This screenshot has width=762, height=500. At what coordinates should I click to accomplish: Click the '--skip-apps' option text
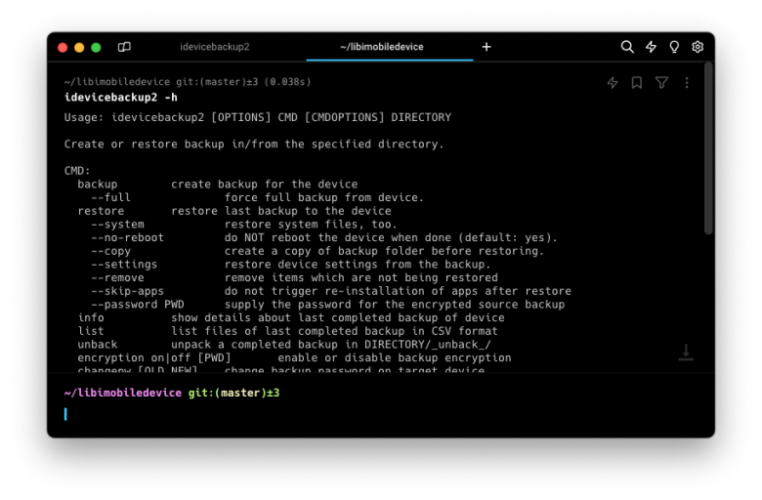pyautogui.click(x=127, y=291)
